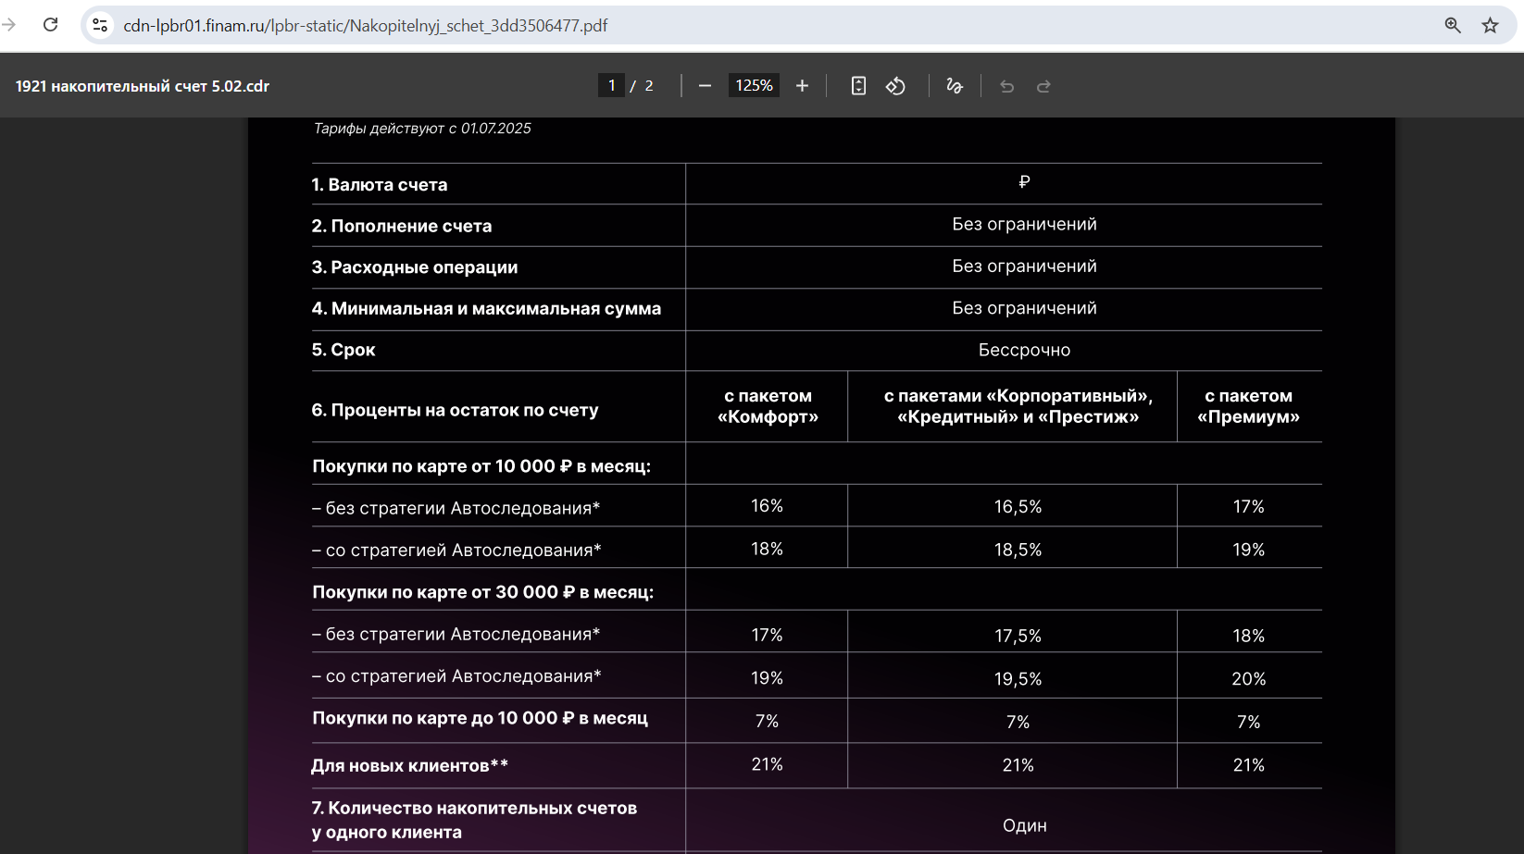The width and height of the screenshot is (1524, 854).
Task: Toggle fit to page icon
Action: (x=858, y=86)
